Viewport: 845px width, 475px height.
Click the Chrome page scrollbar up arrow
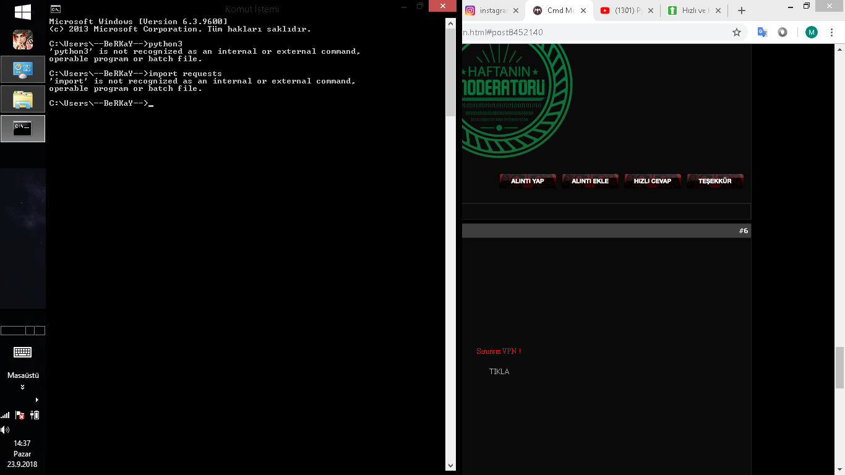click(x=839, y=49)
